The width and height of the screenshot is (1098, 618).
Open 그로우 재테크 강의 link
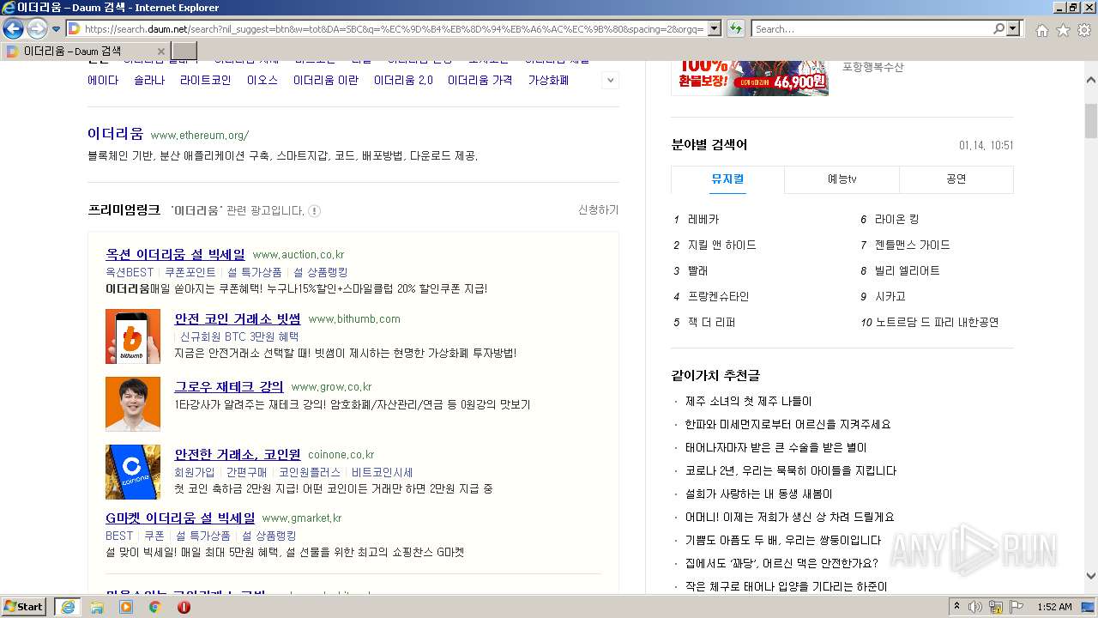229,387
